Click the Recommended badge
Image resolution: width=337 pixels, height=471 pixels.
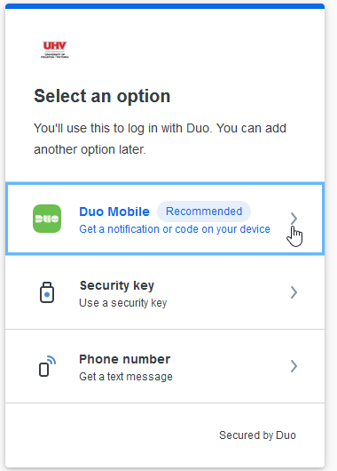pos(204,212)
